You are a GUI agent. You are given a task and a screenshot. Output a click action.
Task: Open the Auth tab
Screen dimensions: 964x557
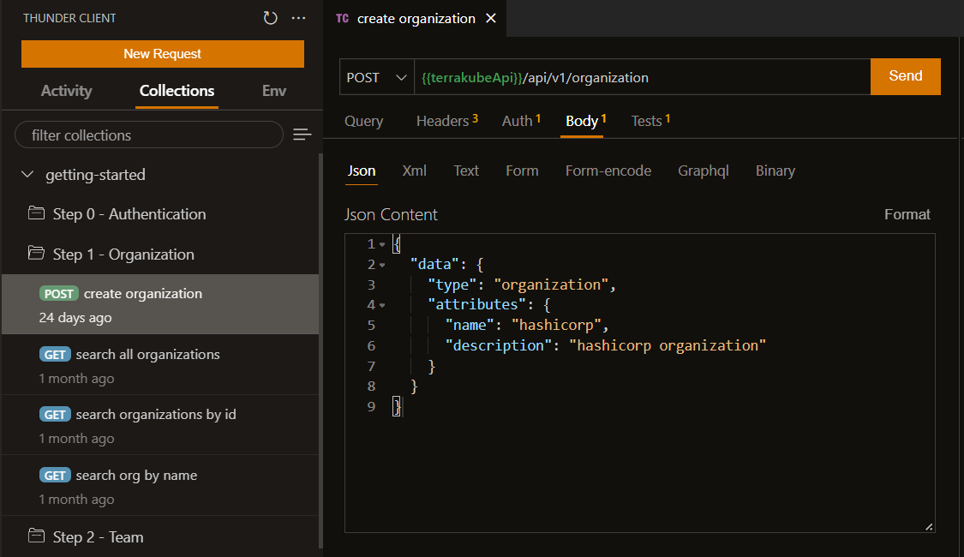517,121
